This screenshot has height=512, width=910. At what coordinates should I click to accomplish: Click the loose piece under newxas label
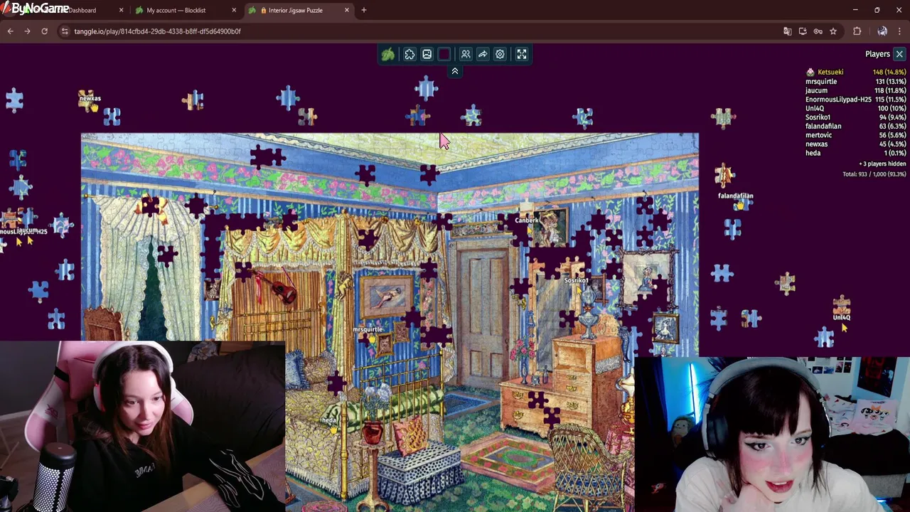coord(87,101)
